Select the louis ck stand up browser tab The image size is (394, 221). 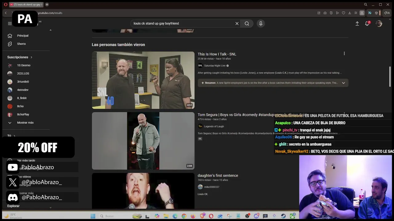pyautogui.click(x=26, y=5)
